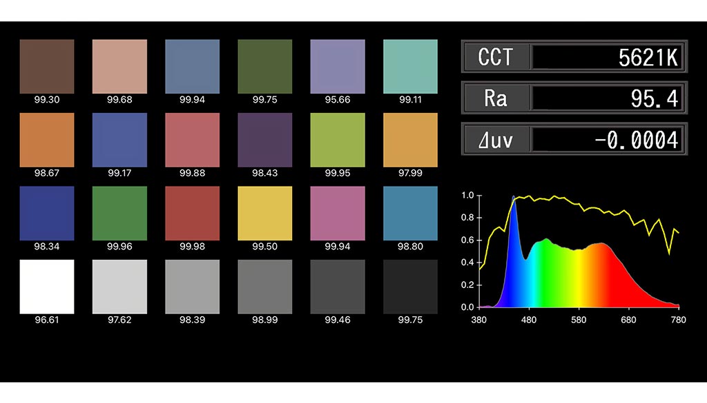Image resolution: width=707 pixels, height=403 pixels.
Task: Click the dark brown swatch labeled 99.30
Action: point(47,67)
